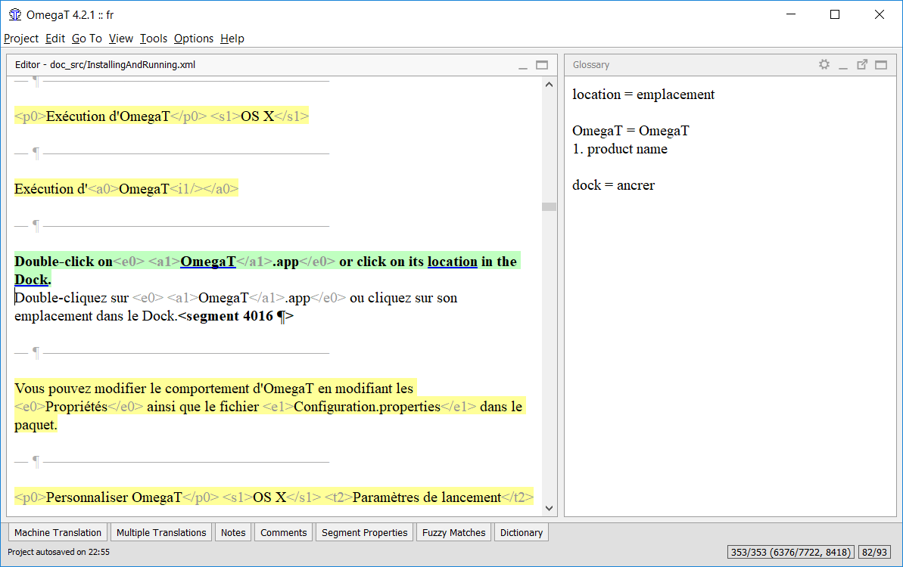Open the Project menu
Image resolution: width=903 pixels, height=567 pixels.
20,39
